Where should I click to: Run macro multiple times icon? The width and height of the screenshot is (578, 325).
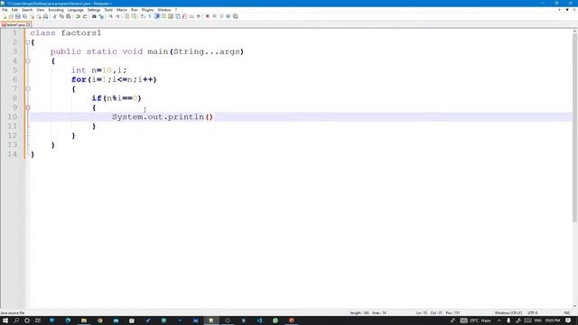[228, 16]
